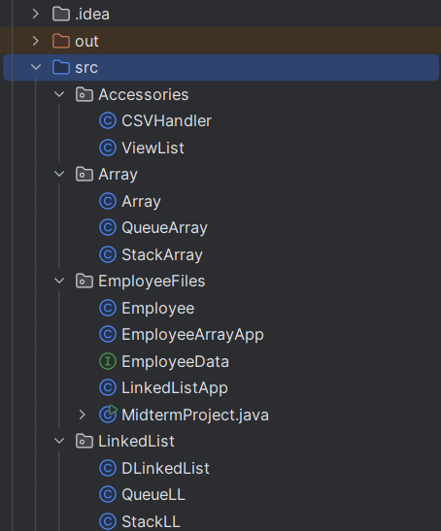Expand the out folder
441x531 pixels.
pos(36,41)
